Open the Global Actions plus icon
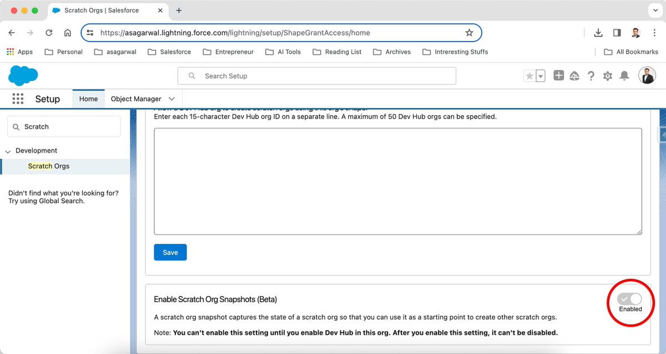 click(558, 75)
